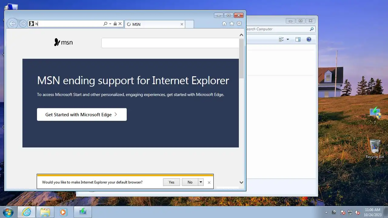The width and height of the screenshot is (388, 218).
Task: Open the Windows Start menu
Action: pos(8,212)
